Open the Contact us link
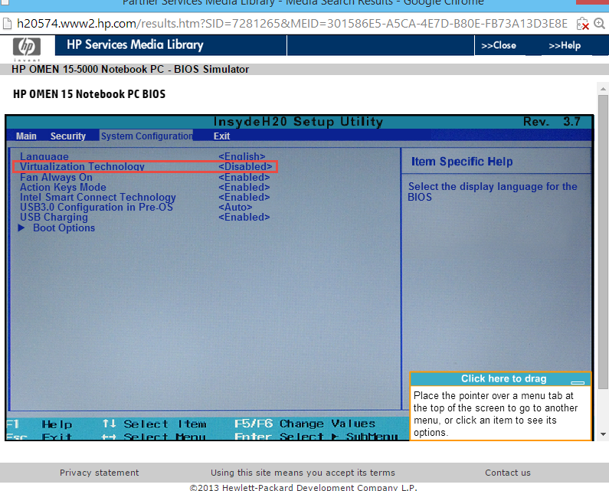 point(507,473)
